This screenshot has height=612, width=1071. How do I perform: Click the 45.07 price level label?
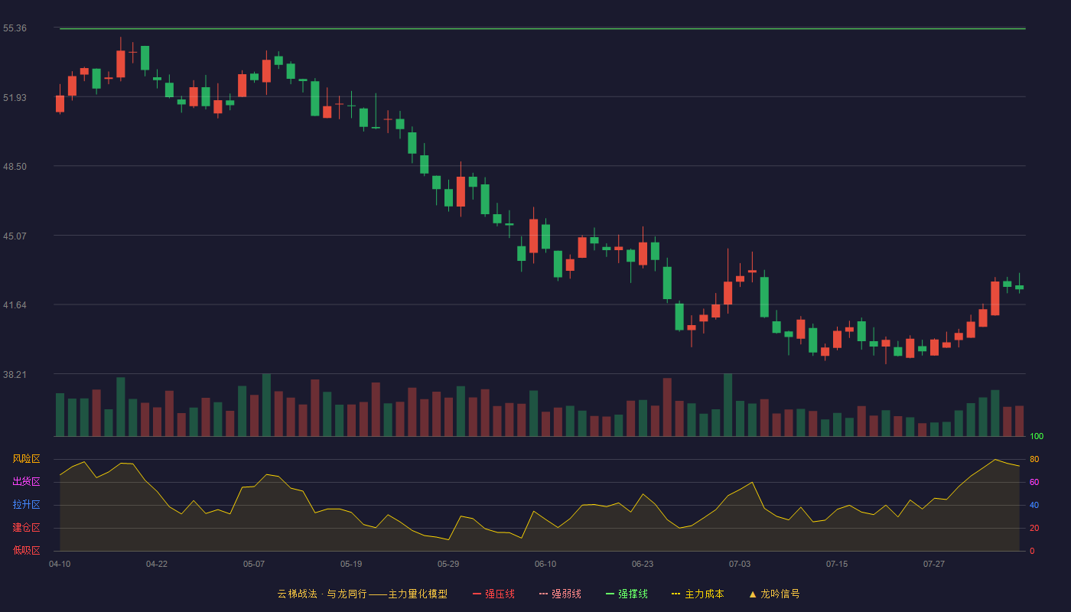pos(15,236)
